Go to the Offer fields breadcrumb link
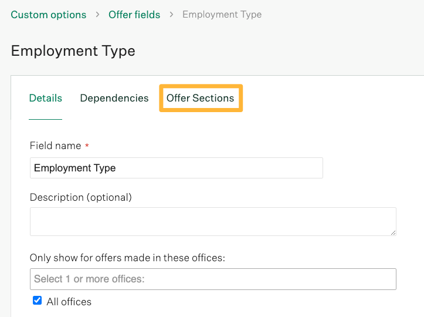The width and height of the screenshot is (424, 317). pyautogui.click(x=134, y=15)
